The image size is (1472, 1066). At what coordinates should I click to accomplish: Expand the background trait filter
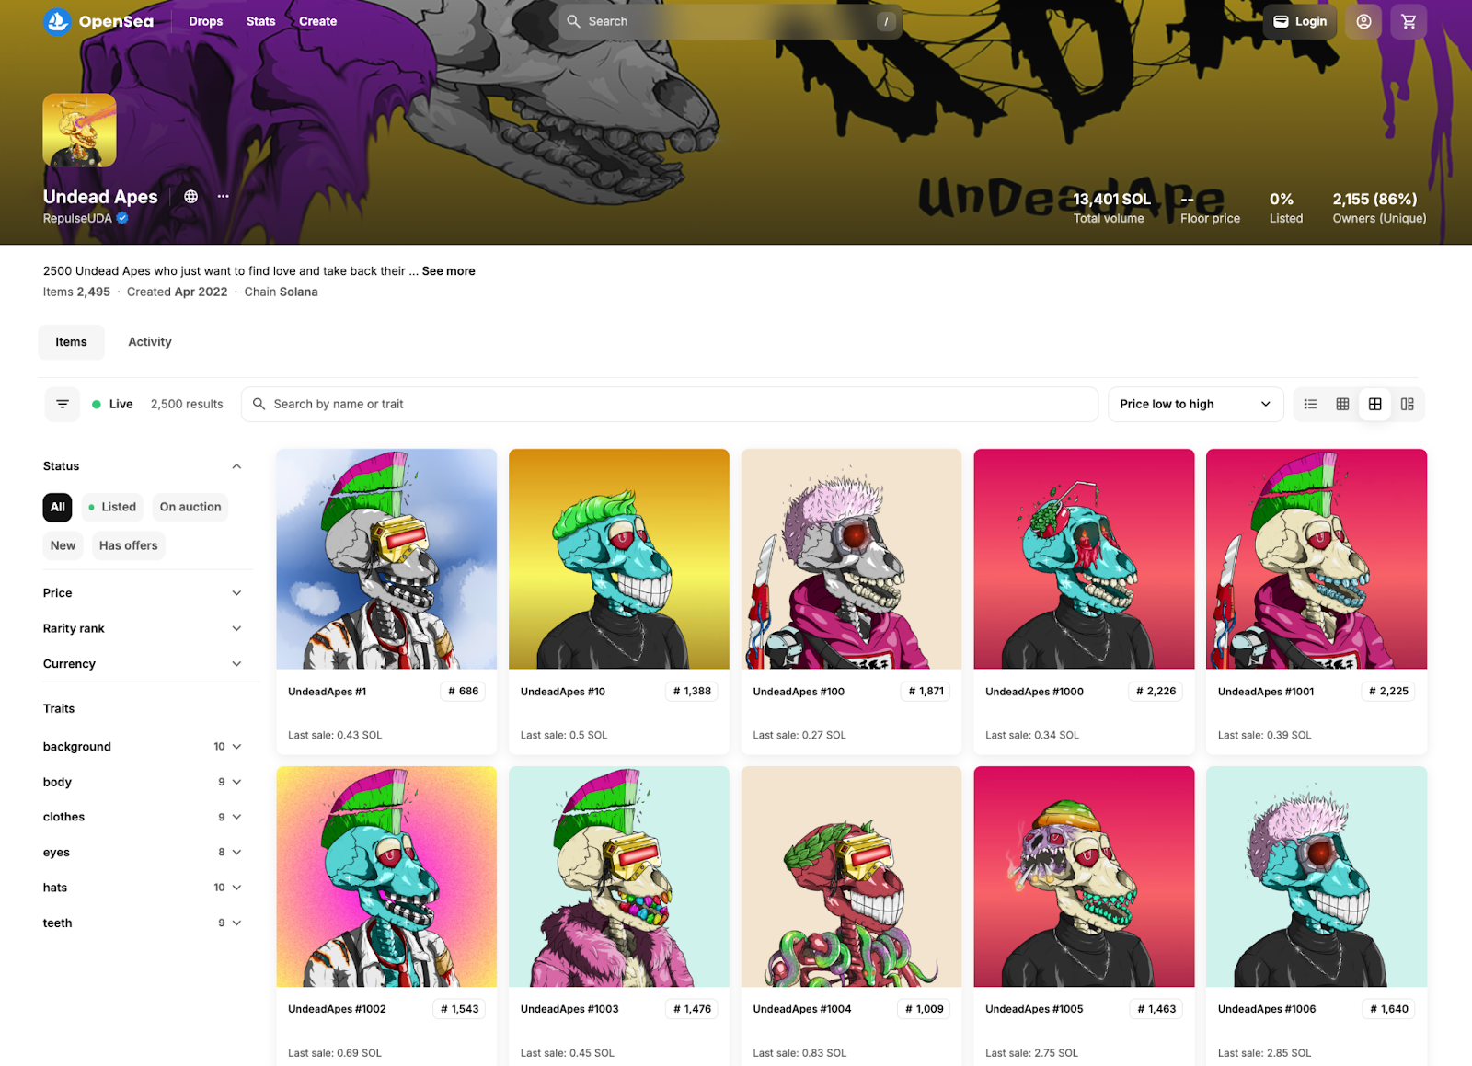[143, 747]
